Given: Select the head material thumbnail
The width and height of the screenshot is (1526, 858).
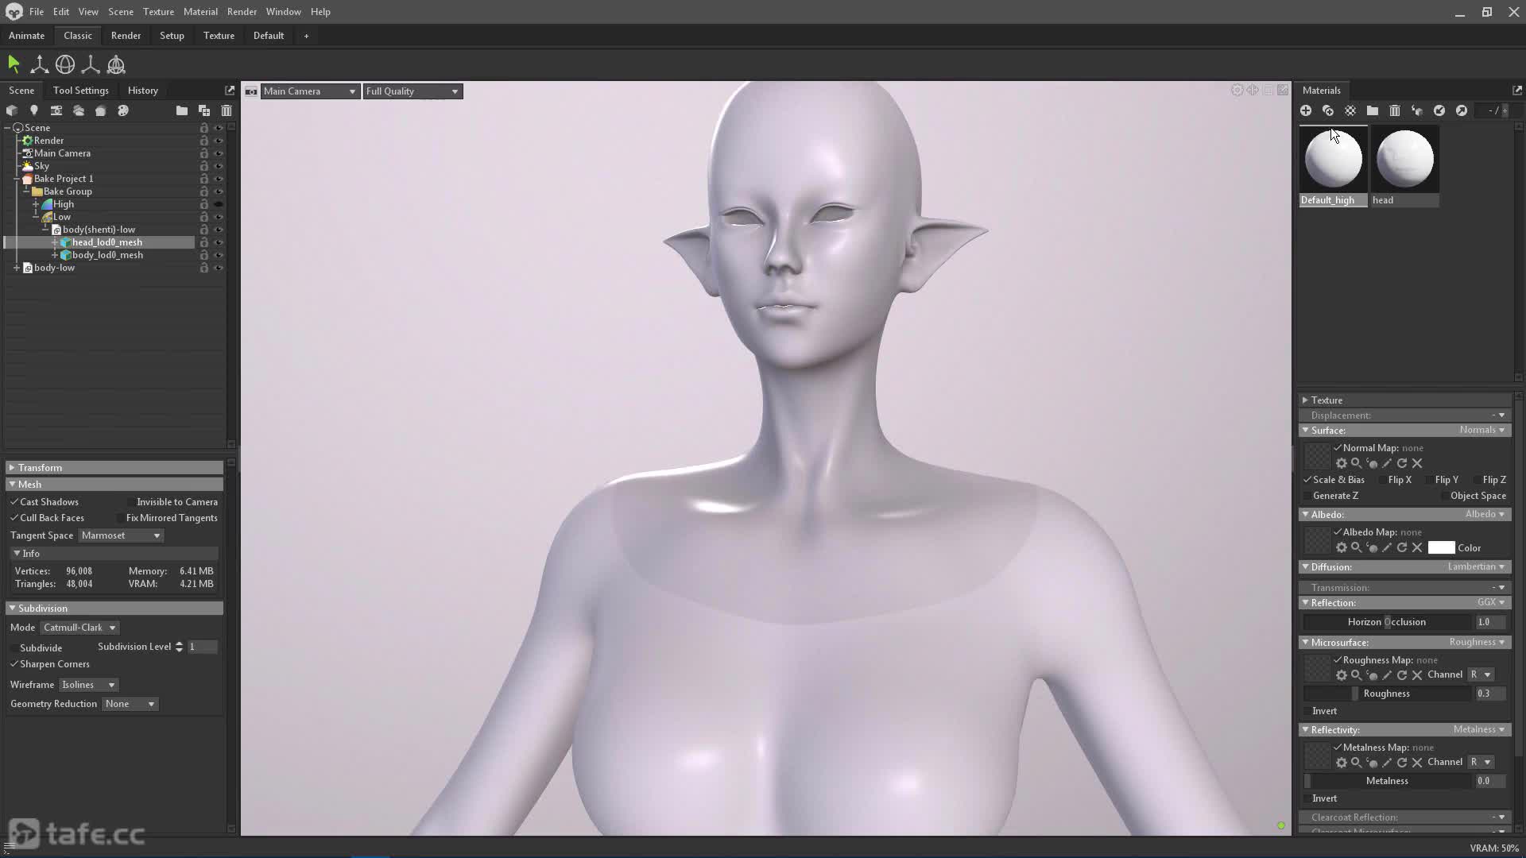Looking at the screenshot, I should pyautogui.click(x=1404, y=160).
